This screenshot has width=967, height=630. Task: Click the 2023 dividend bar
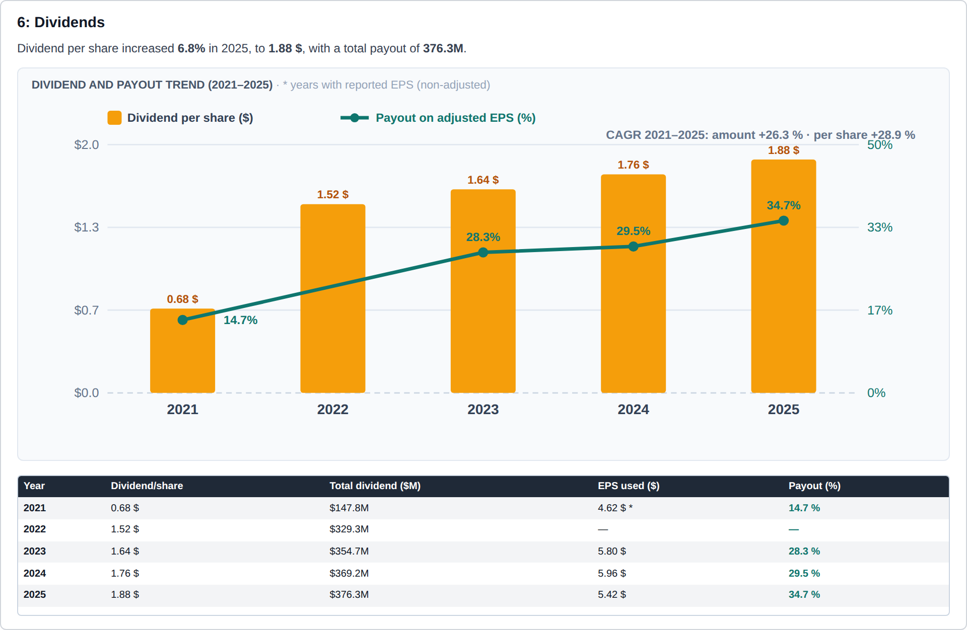tap(483, 291)
